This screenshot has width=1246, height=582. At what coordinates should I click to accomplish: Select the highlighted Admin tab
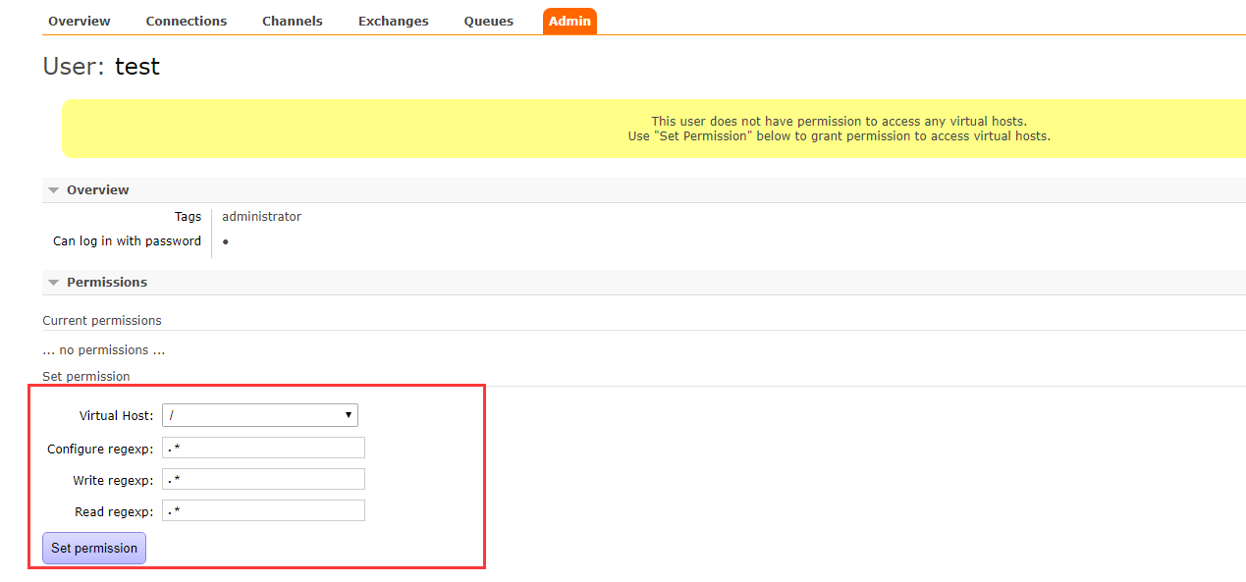pos(569,21)
